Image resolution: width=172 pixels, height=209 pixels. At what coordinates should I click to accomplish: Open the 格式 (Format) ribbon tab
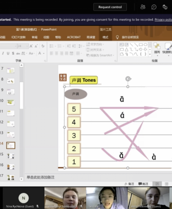point(105,37)
